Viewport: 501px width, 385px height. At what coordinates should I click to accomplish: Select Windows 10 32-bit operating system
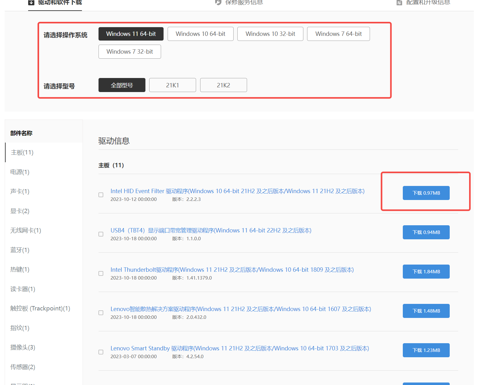(x=270, y=34)
